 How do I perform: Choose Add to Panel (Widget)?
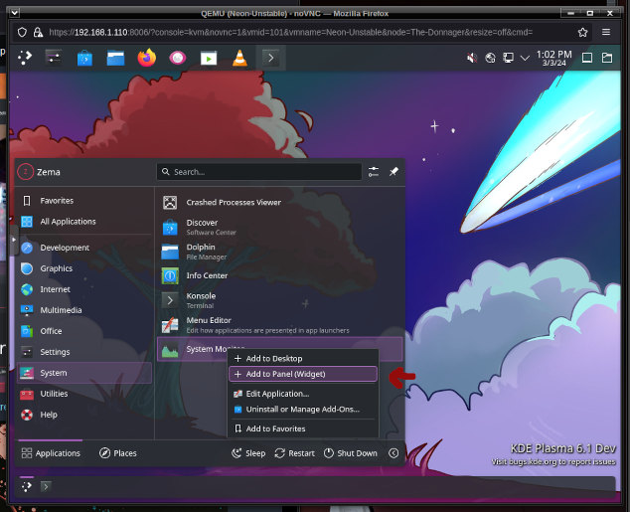pos(303,374)
